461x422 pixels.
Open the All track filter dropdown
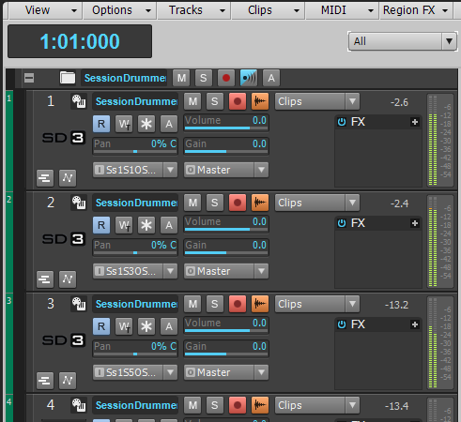pos(402,41)
